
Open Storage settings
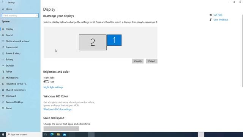tap(10, 65)
